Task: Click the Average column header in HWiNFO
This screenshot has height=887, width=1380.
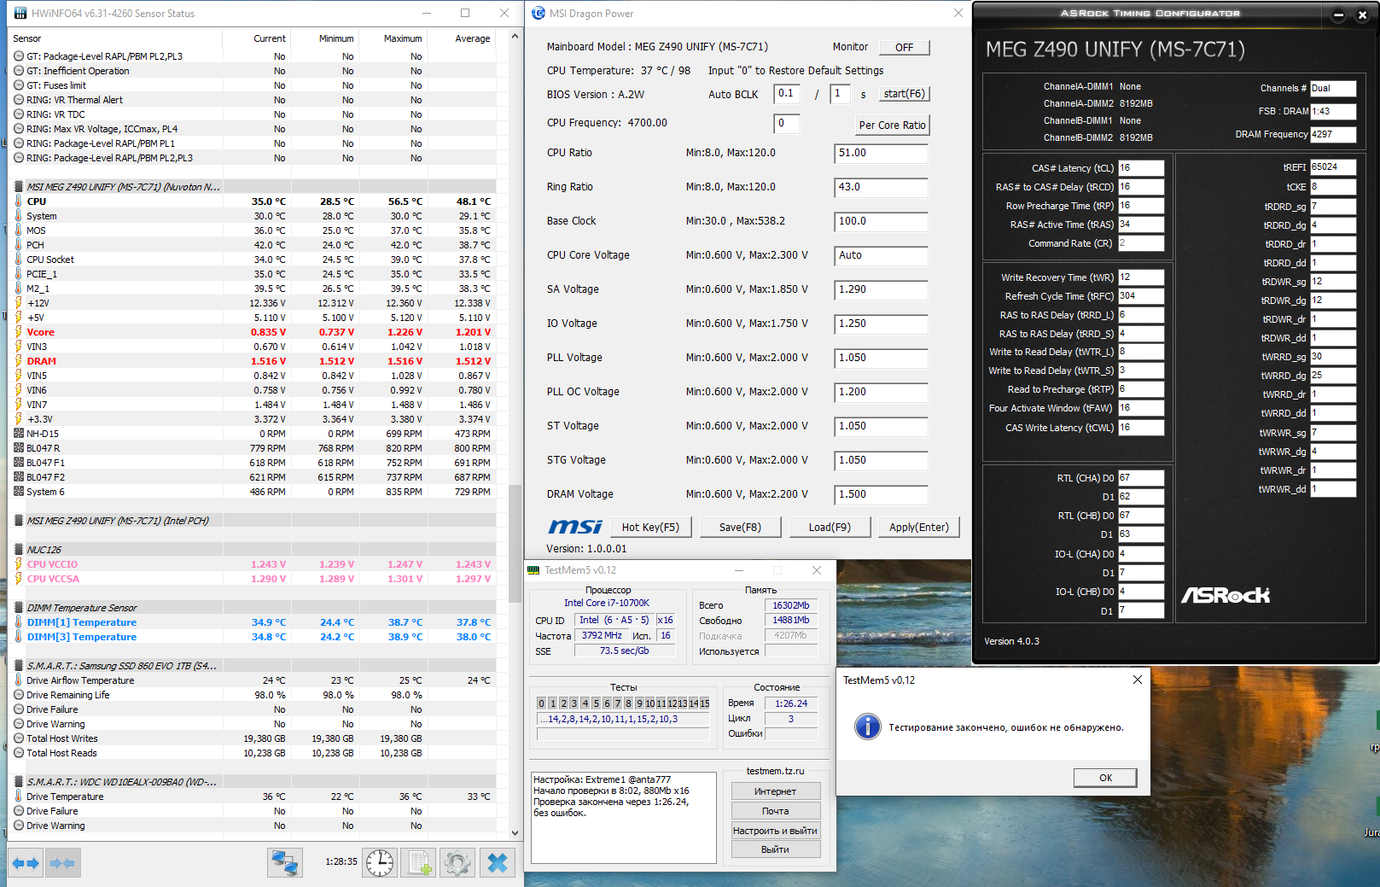Action: [x=472, y=38]
